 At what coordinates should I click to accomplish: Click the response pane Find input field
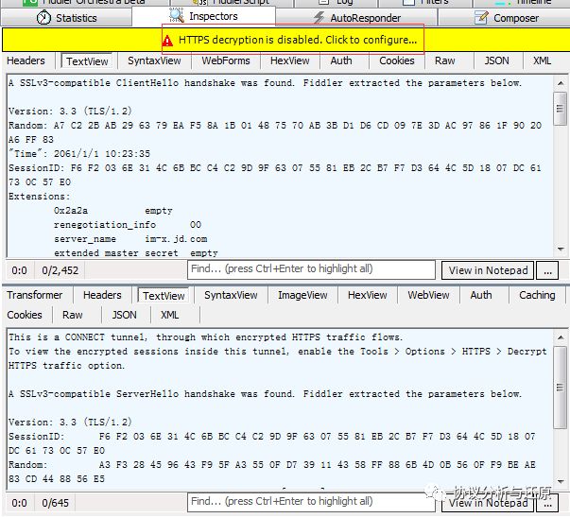coord(311,502)
